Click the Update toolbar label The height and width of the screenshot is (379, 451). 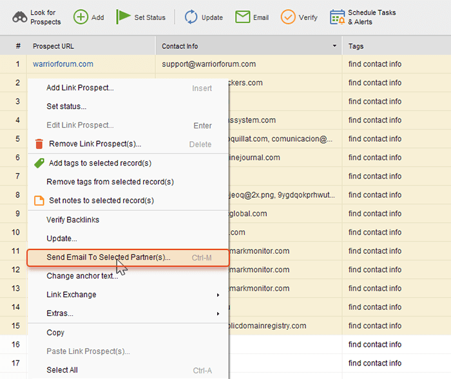pos(212,17)
